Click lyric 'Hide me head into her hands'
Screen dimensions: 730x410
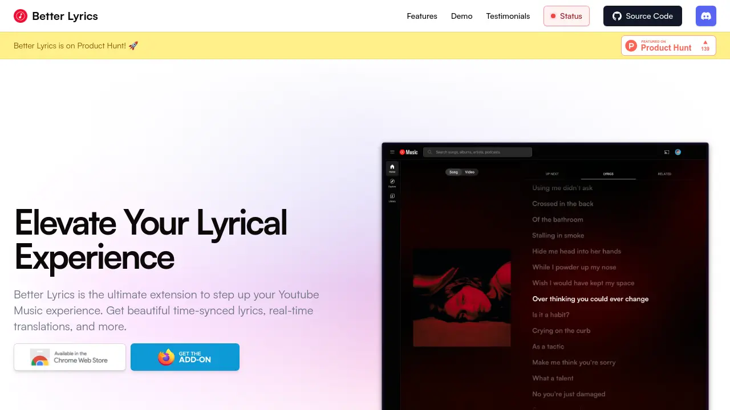click(x=577, y=252)
